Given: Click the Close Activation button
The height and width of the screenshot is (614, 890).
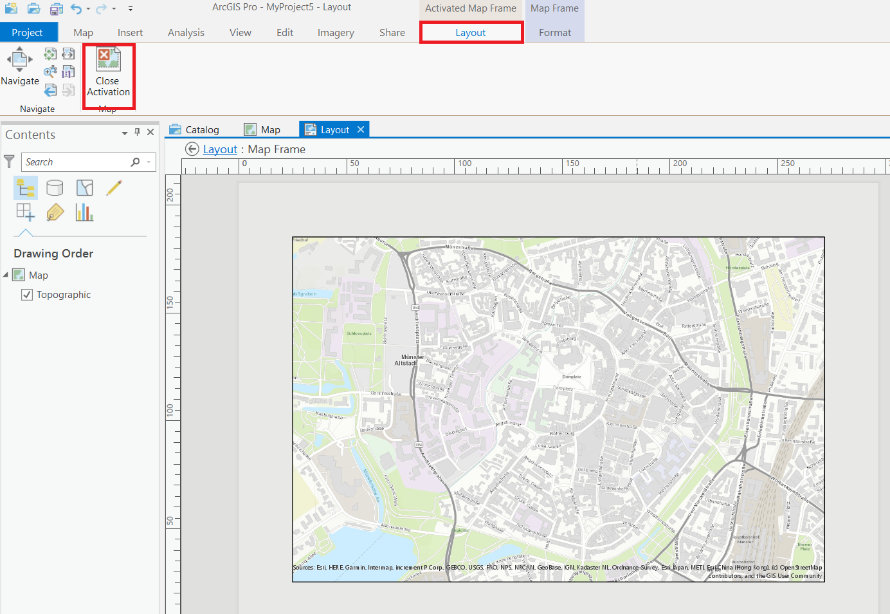Looking at the screenshot, I should tap(108, 73).
